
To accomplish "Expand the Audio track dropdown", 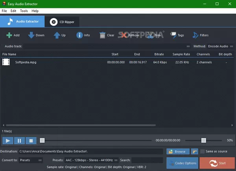I will 188,46.
